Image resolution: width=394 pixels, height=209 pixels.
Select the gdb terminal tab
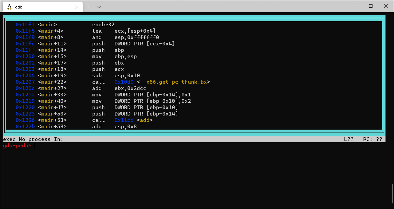pos(43,7)
